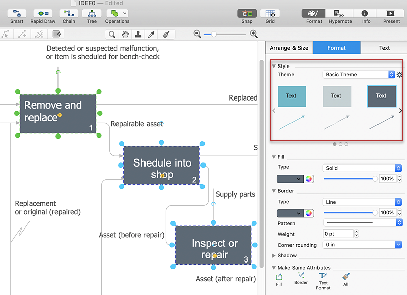
Task: Toggle the Format panel toolbar button
Action: point(313,13)
